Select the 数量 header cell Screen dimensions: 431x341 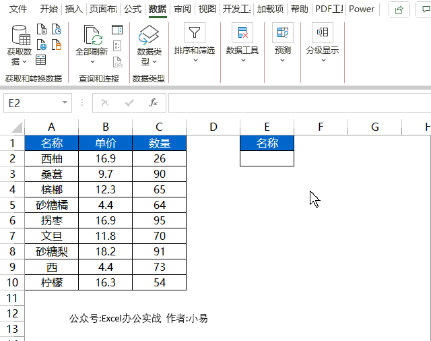click(159, 143)
